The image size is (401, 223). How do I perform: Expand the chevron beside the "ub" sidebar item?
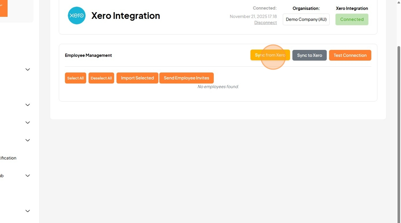pyautogui.click(x=28, y=176)
